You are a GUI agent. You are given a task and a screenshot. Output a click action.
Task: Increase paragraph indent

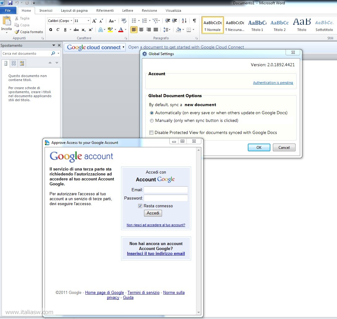(174, 21)
